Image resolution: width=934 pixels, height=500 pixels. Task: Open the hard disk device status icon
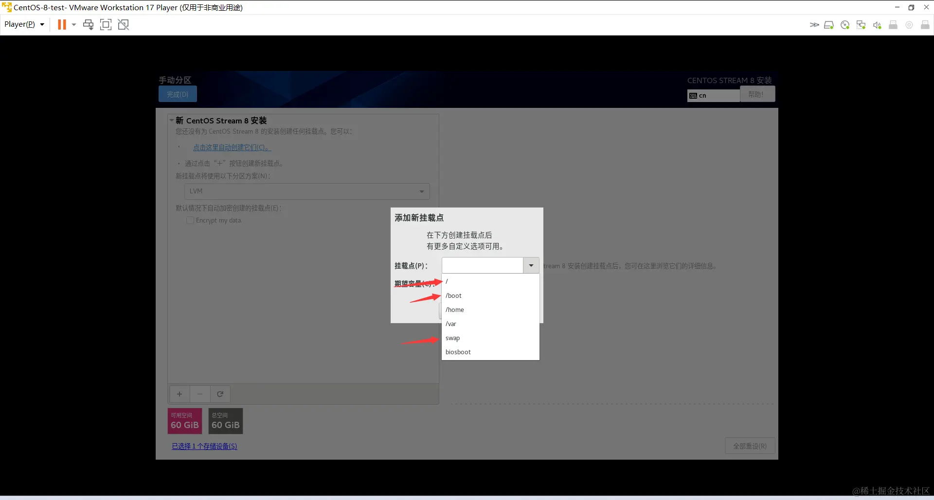tap(829, 24)
